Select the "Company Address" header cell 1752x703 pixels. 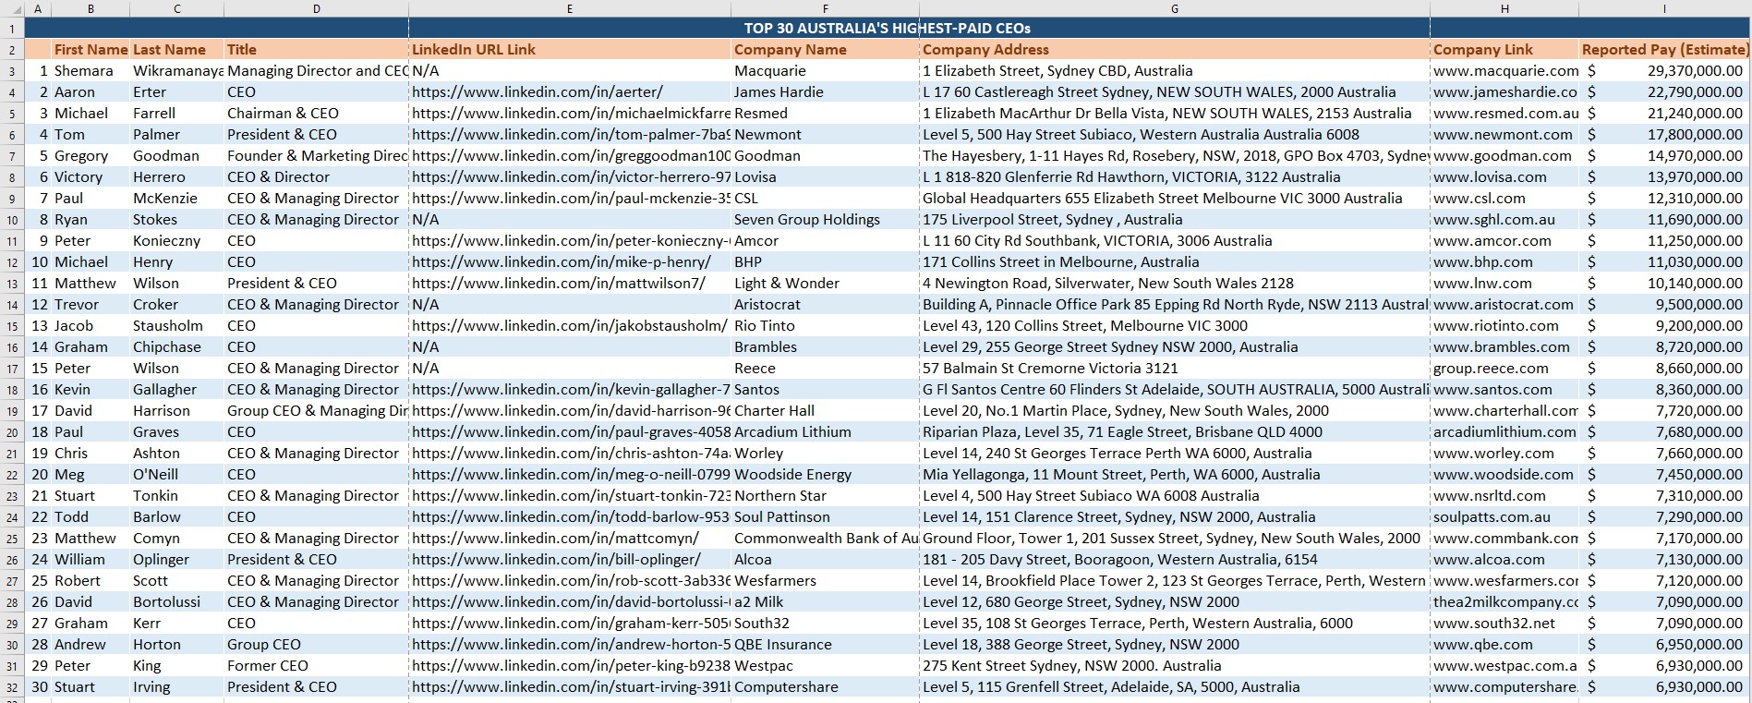(1175, 50)
